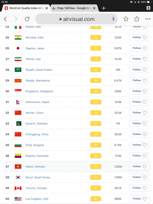
Task: Focus the airvisual.com address bar
Action: point(76,19)
